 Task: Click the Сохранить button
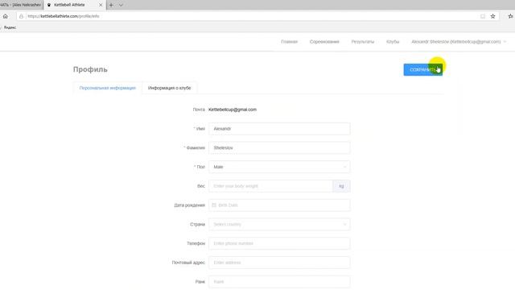coord(423,70)
